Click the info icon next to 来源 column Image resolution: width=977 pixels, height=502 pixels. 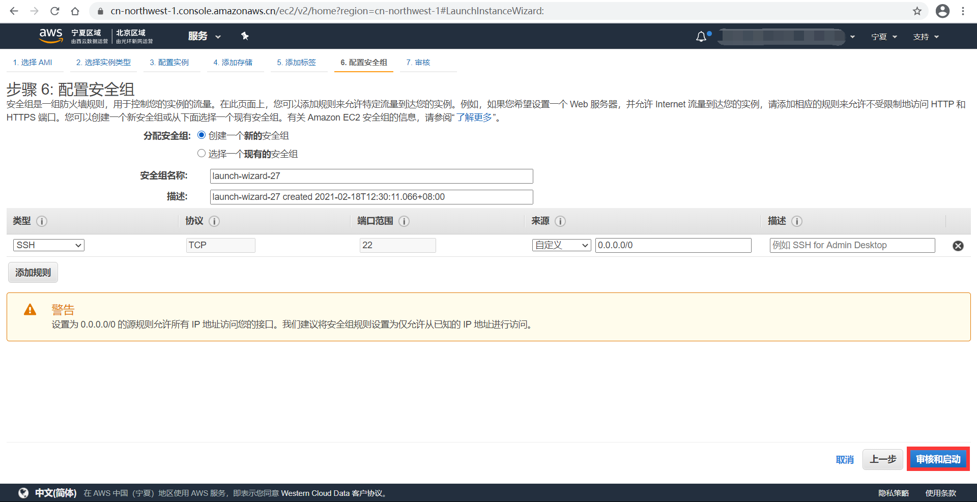tap(561, 221)
